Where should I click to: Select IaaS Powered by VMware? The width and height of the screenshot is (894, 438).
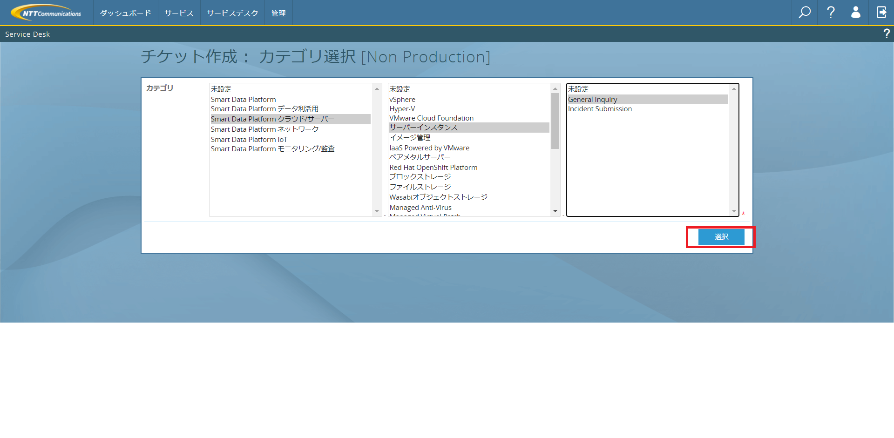469,148
